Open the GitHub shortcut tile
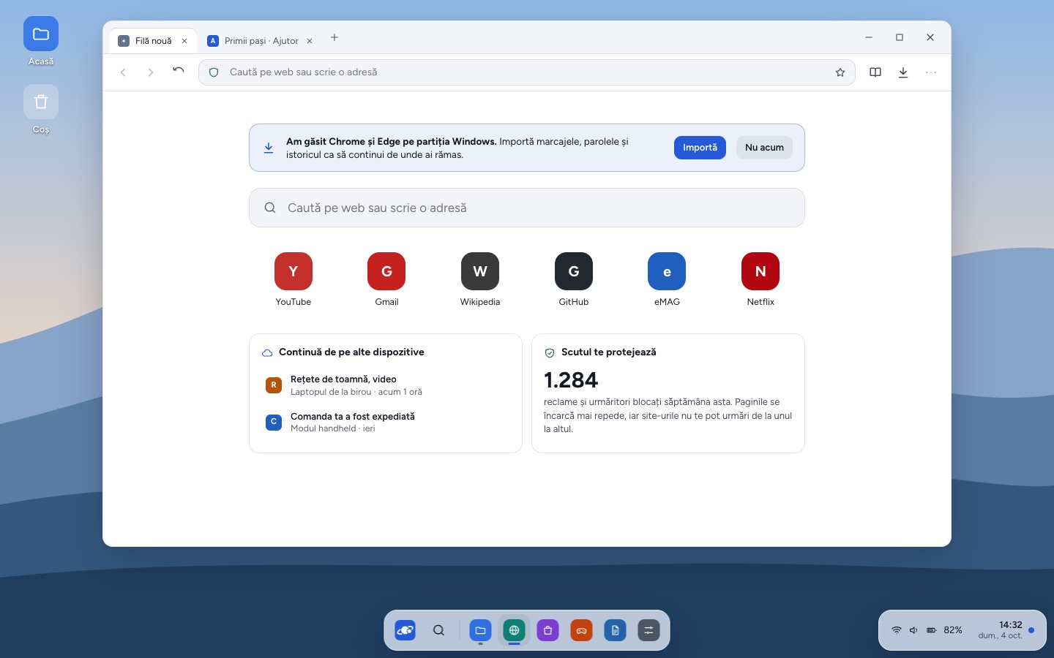 [x=574, y=280]
